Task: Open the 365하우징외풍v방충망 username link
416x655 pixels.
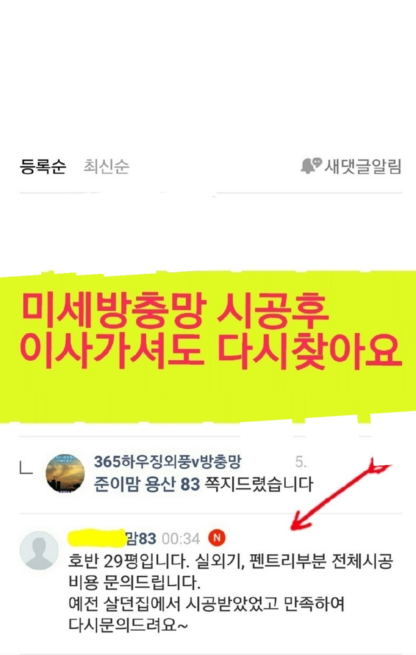Action: point(167,462)
